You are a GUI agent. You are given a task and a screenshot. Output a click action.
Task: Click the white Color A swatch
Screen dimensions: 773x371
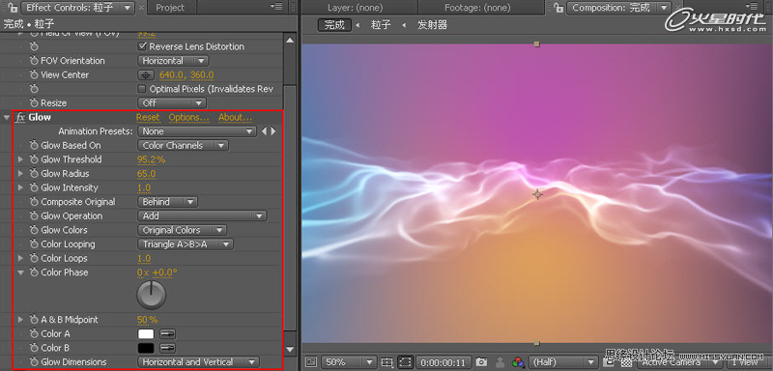tap(146, 334)
